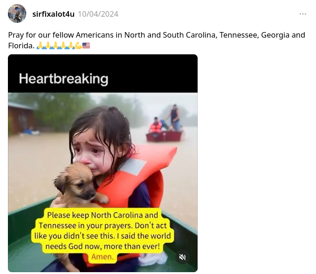
Task: Open sirfixalot4u's profile avatar
Action: [x=17, y=13]
